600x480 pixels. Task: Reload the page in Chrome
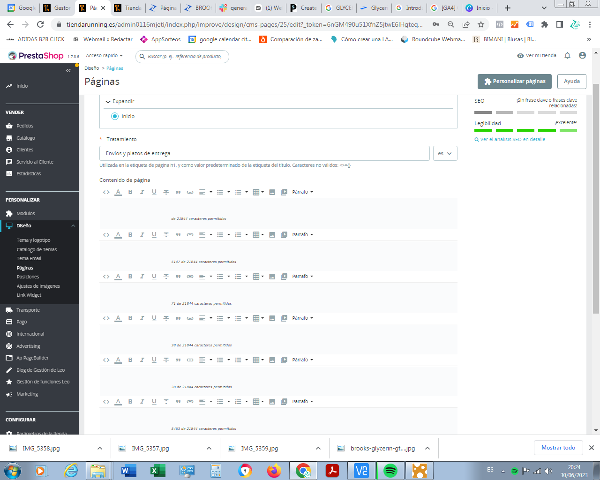click(x=40, y=24)
